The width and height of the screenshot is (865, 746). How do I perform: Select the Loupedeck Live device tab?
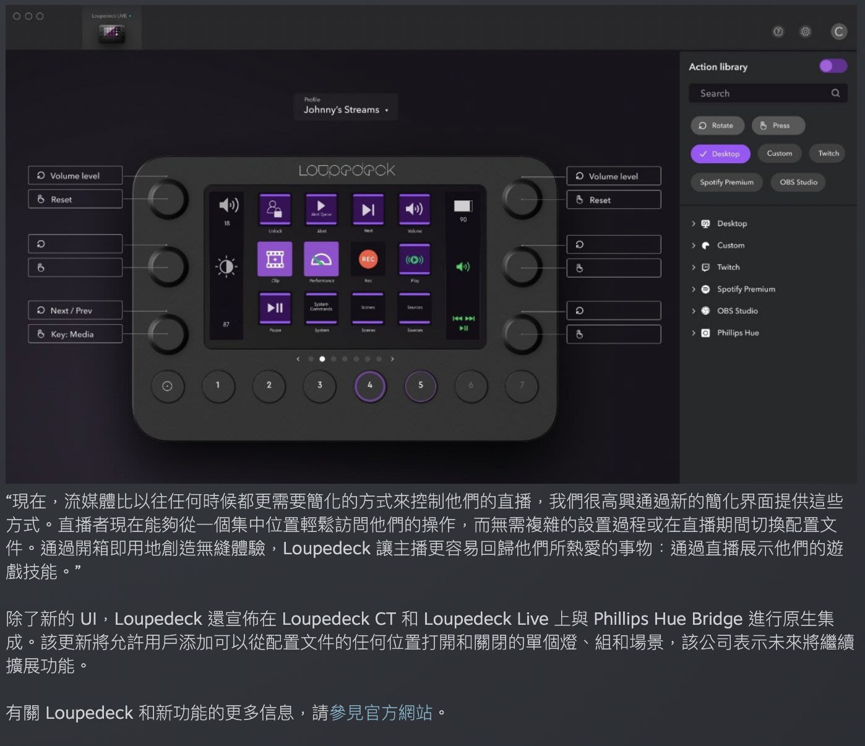pyautogui.click(x=112, y=28)
